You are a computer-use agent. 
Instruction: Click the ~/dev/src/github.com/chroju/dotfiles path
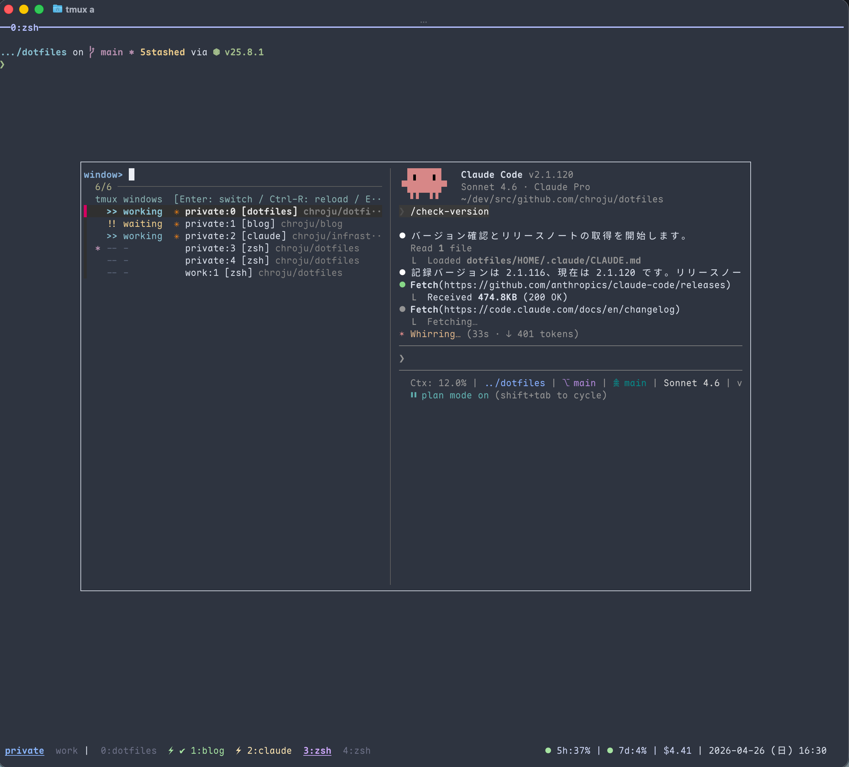(562, 199)
